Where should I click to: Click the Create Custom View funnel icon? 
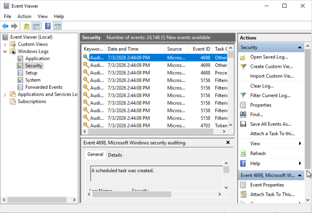point(243,66)
